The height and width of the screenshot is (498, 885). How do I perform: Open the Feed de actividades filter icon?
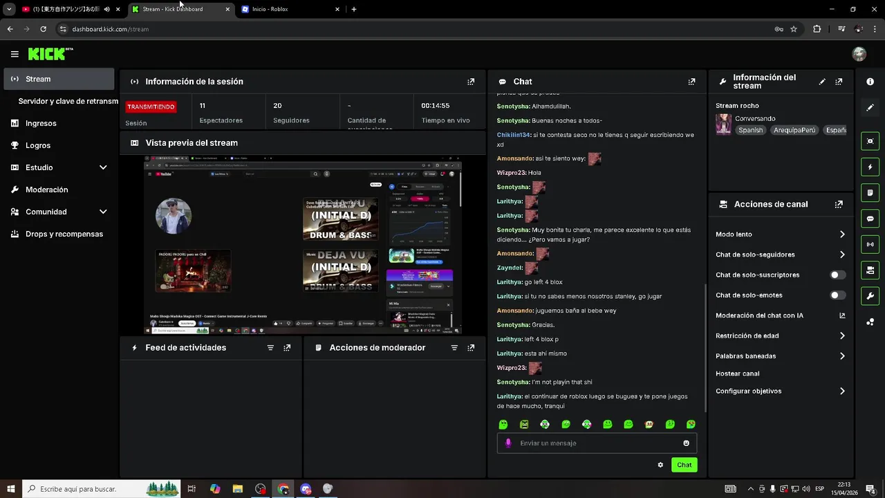coord(270,348)
